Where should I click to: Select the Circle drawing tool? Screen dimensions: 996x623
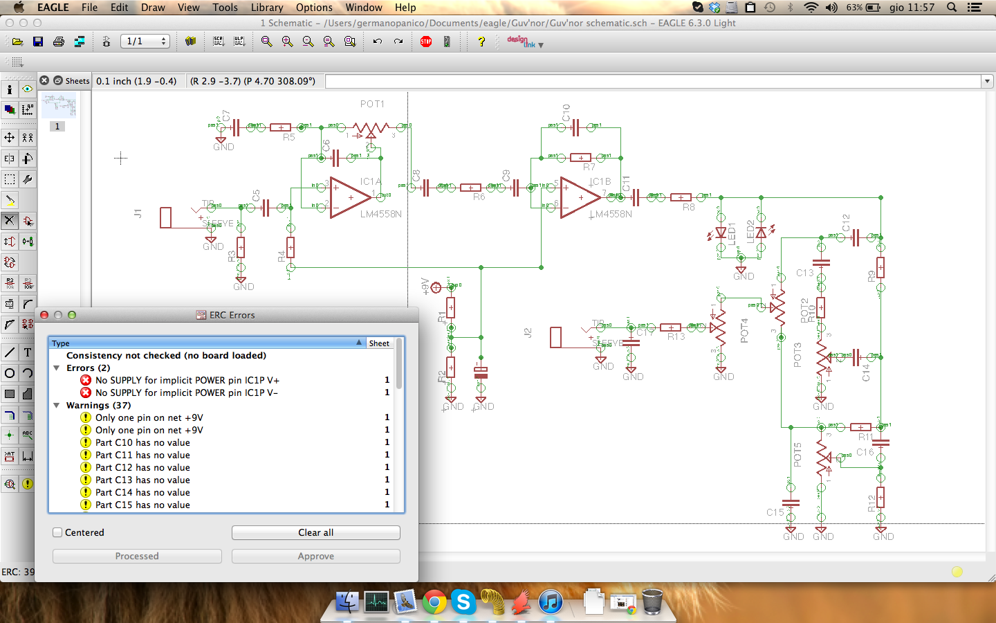tap(10, 373)
